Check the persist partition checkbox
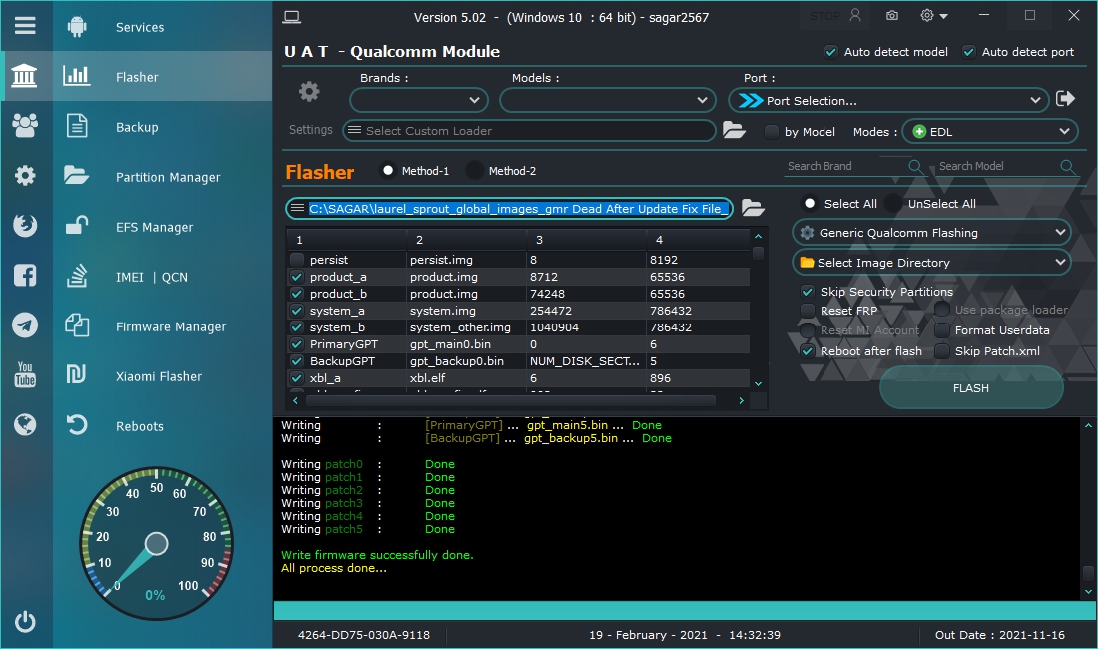The width and height of the screenshot is (1098, 649). [x=297, y=259]
